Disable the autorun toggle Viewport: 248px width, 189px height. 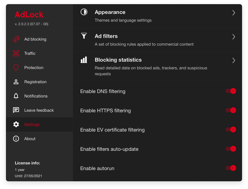click(231, 168)
